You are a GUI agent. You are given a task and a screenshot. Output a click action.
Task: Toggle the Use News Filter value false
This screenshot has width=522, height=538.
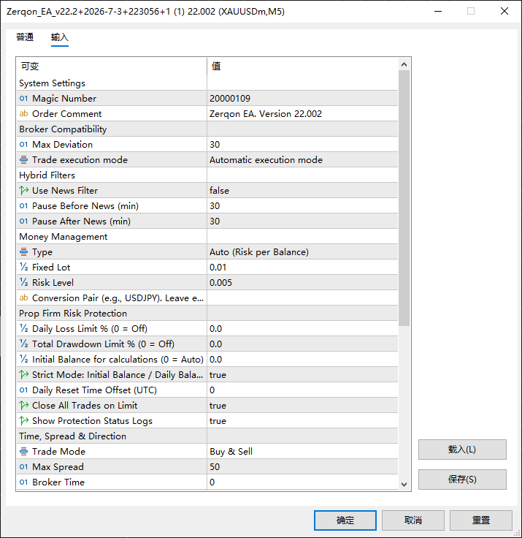coord(302,191)
